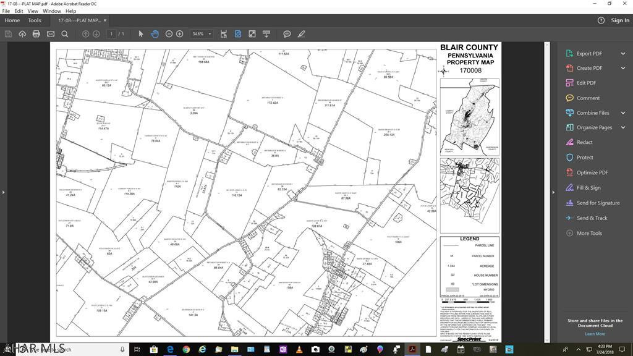This screenshot has width=633, height=356.
Task: Click the Print file icon
Action: 36,34
